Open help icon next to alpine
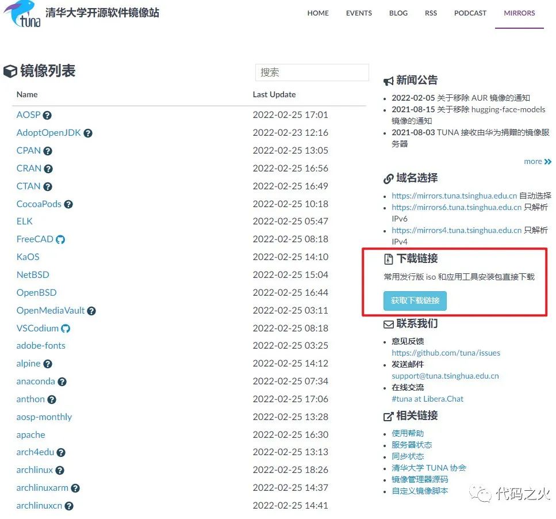 (x=48, y=364)
